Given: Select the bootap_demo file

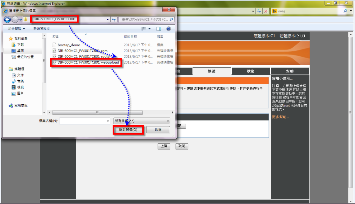Looking at the screenshot, I should [69, 45].
